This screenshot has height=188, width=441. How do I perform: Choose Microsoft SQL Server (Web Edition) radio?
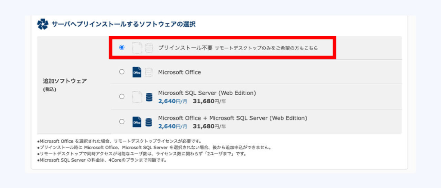click(x=121, y=96)
